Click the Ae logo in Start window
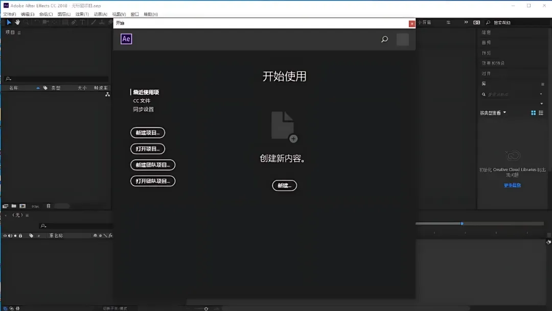 126,39
